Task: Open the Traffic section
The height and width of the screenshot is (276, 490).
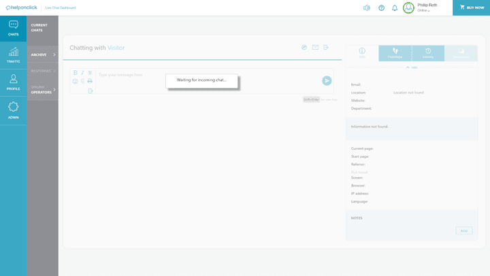Action: click(x=14, y=55)
